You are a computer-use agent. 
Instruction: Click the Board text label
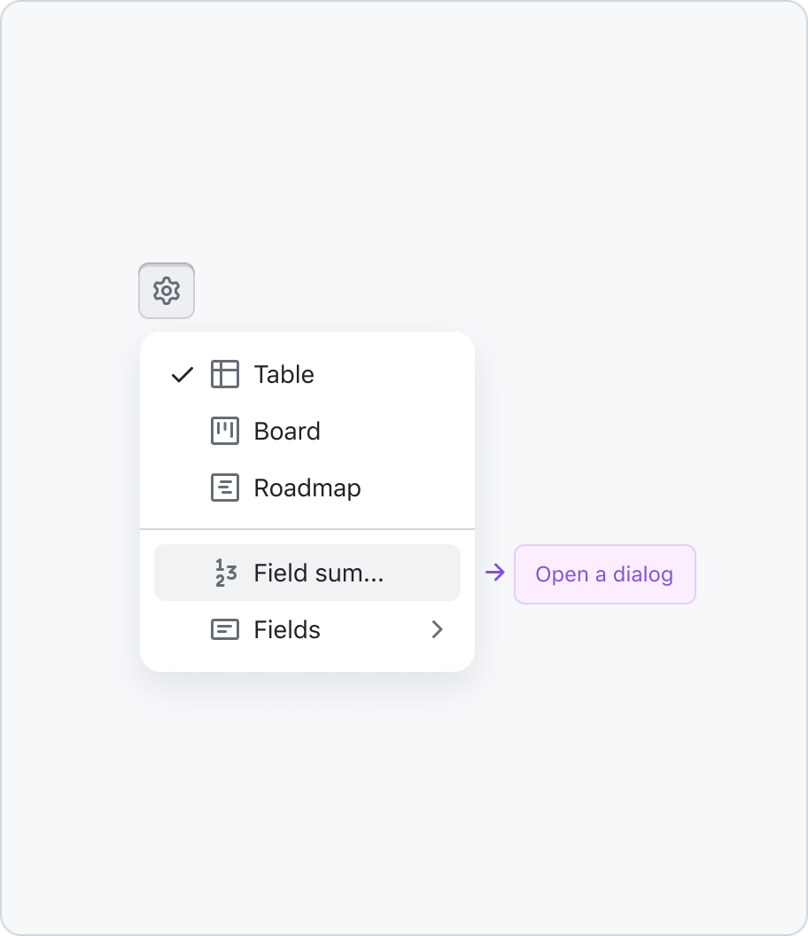287,431
